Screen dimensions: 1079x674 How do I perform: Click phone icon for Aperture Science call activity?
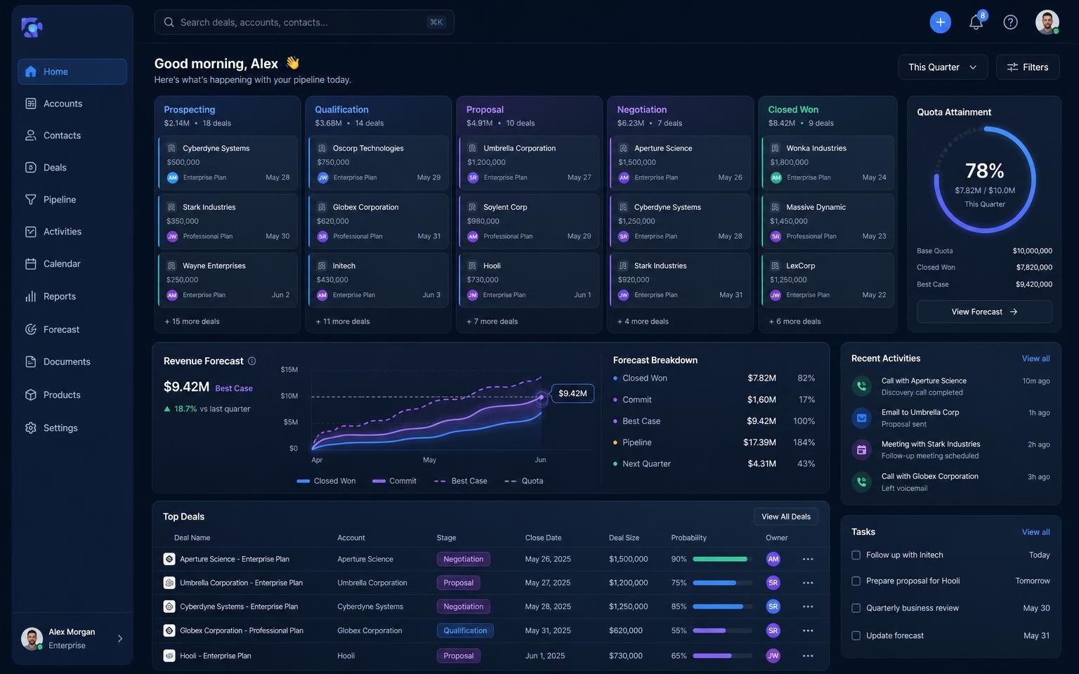[861, 386]
